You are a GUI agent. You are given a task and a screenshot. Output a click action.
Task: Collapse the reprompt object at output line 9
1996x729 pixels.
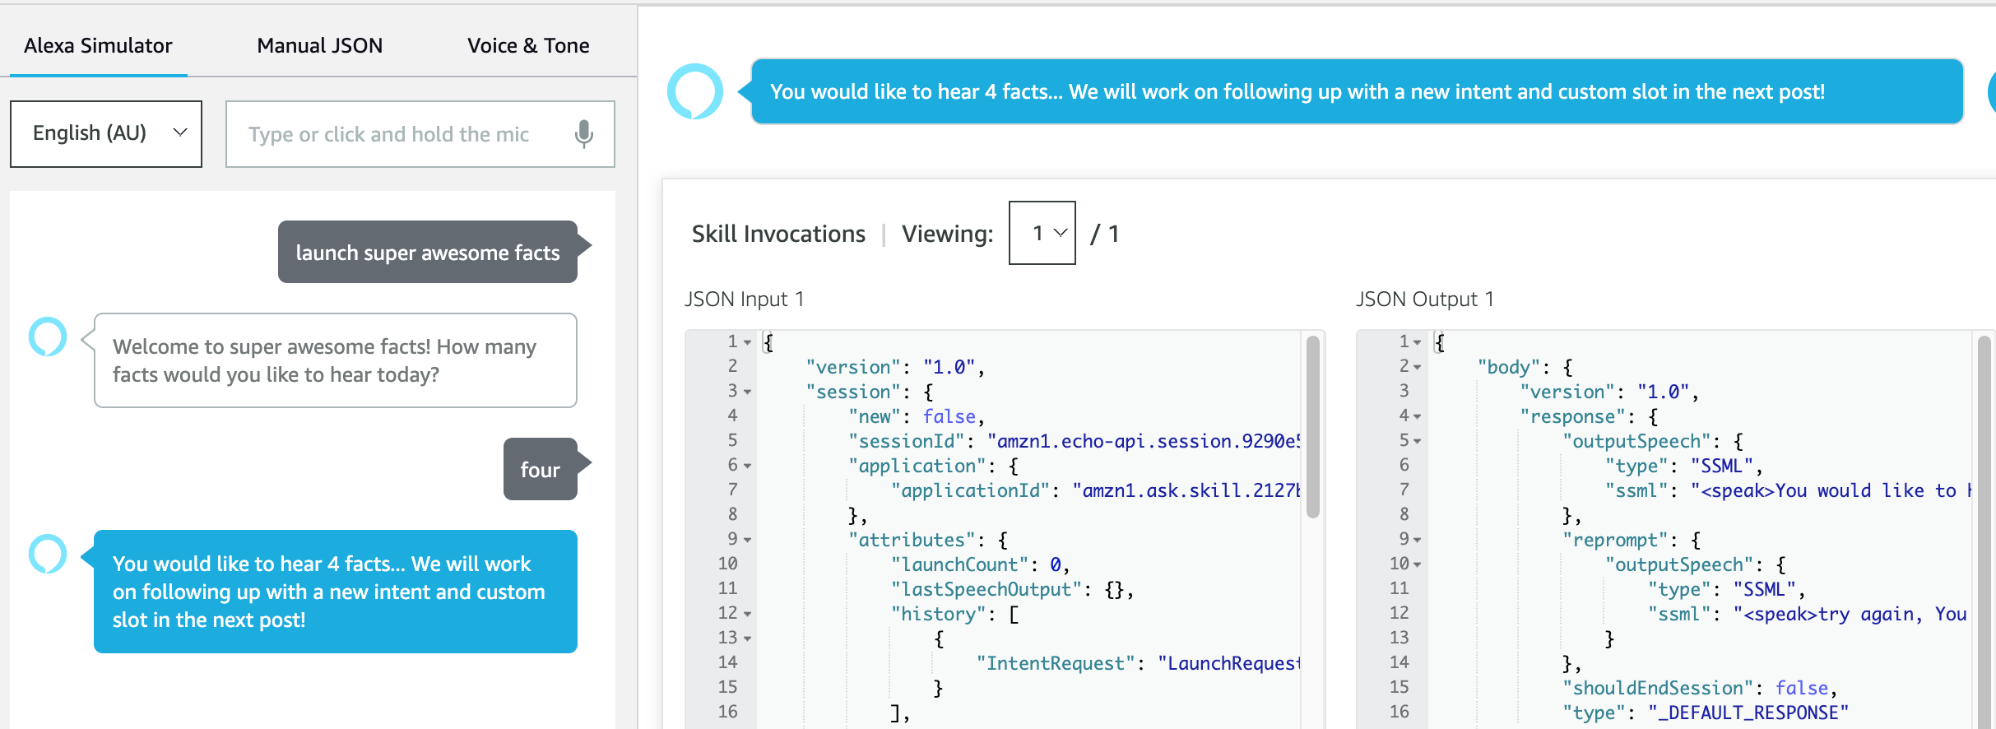[x=1418, y=540]
